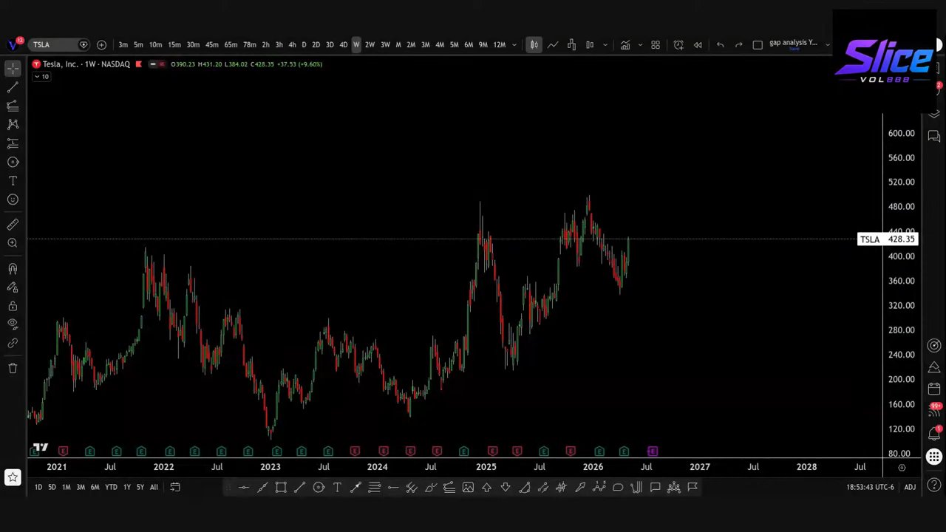946x532 pixels.
Task: Open the layout selection square icon
Action: pos(758,45)
